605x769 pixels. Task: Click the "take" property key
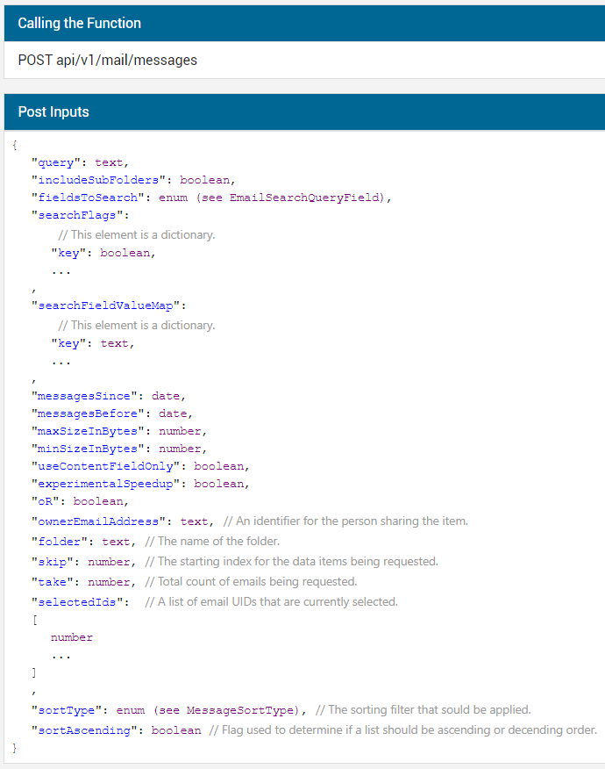[53, 582]
